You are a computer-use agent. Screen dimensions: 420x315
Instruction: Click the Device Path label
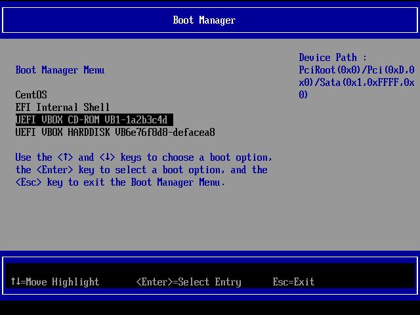(333, 58)
